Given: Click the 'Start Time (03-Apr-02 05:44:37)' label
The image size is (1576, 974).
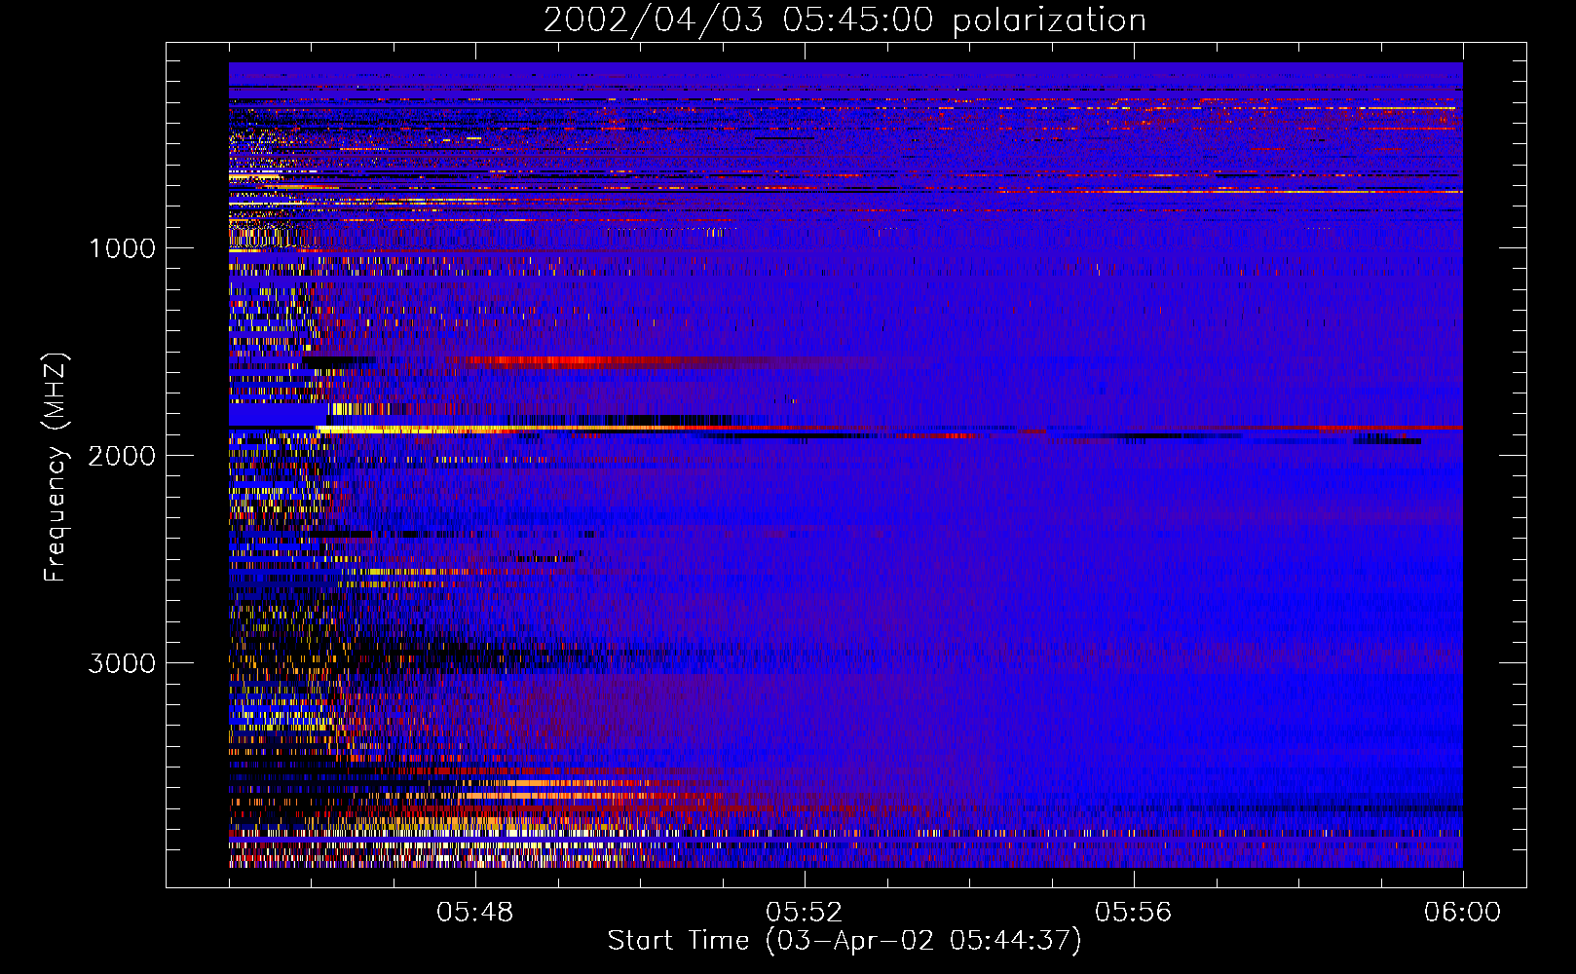Looking at the screenshot, I should (844, 941).
